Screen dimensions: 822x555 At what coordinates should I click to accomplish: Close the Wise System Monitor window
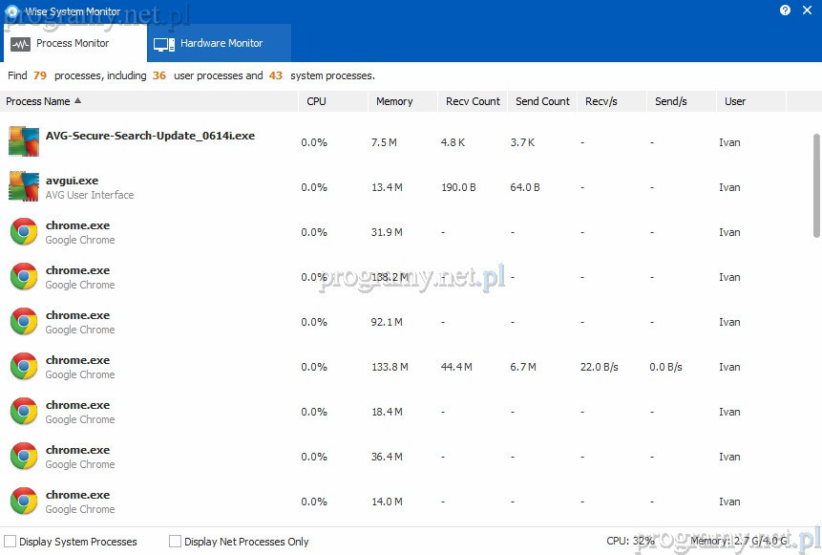[x=807, y=10]
